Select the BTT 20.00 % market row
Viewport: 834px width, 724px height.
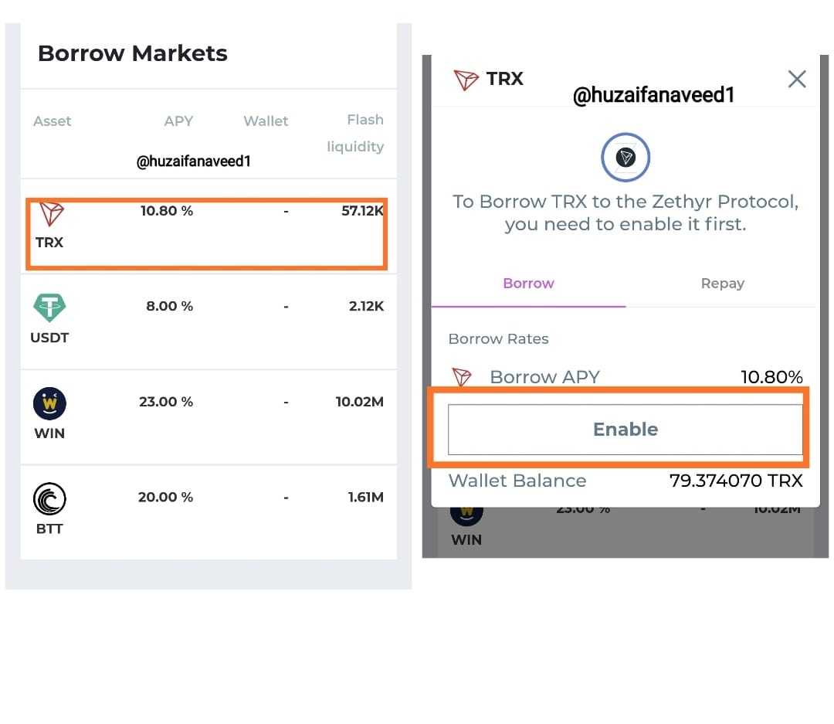(208, 512)
